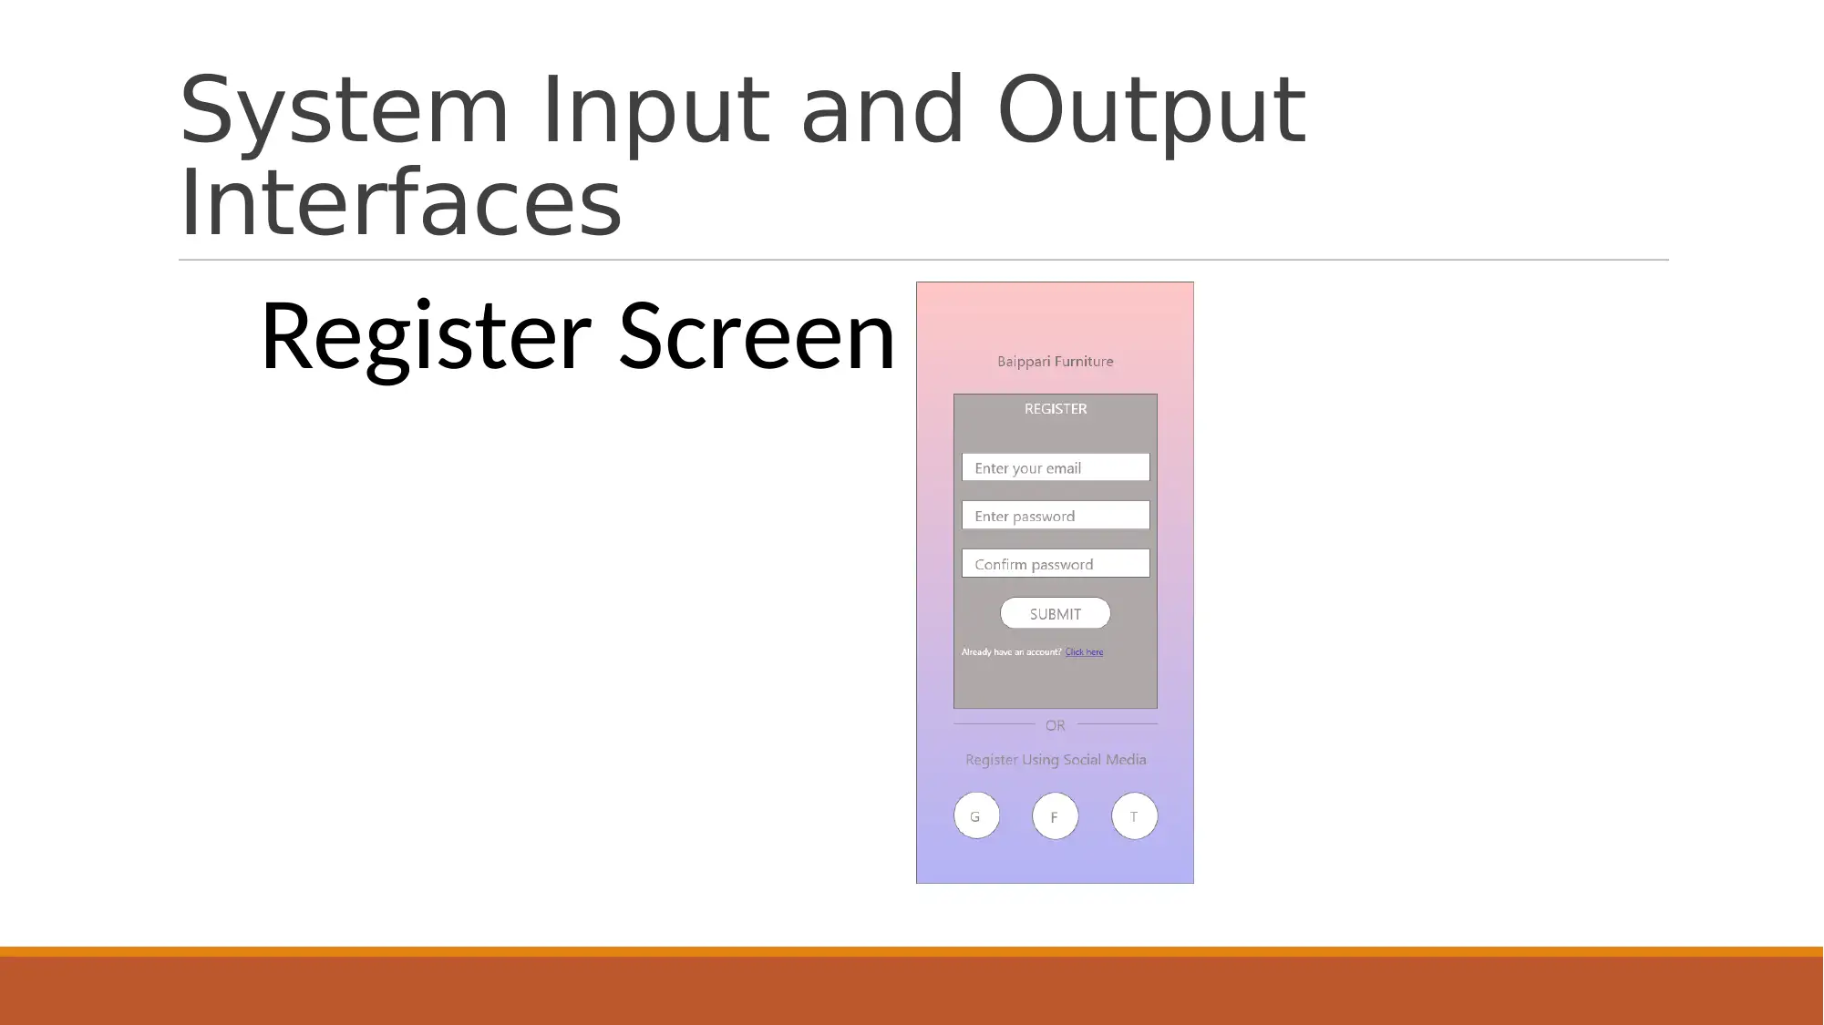
Task: Select the background color gradient swatch
Action: 1055,325
